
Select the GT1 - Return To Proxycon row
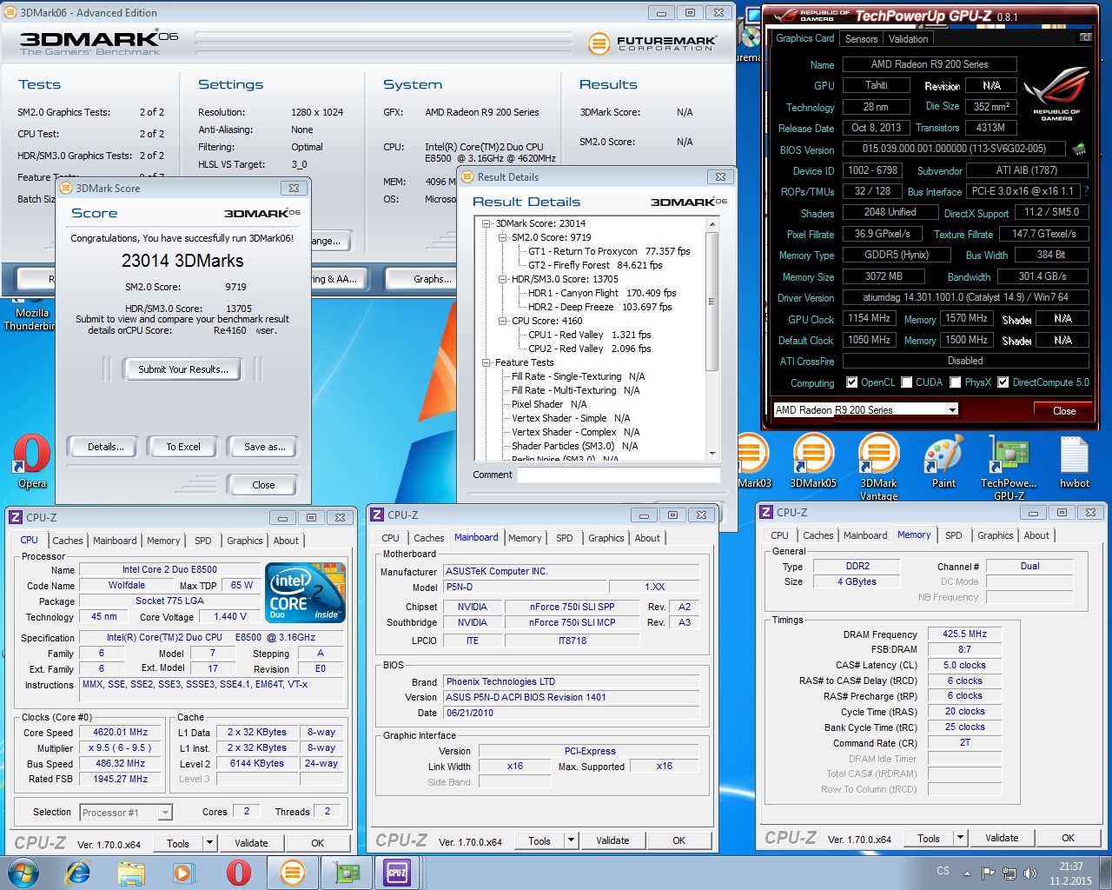tap(609, 251)
